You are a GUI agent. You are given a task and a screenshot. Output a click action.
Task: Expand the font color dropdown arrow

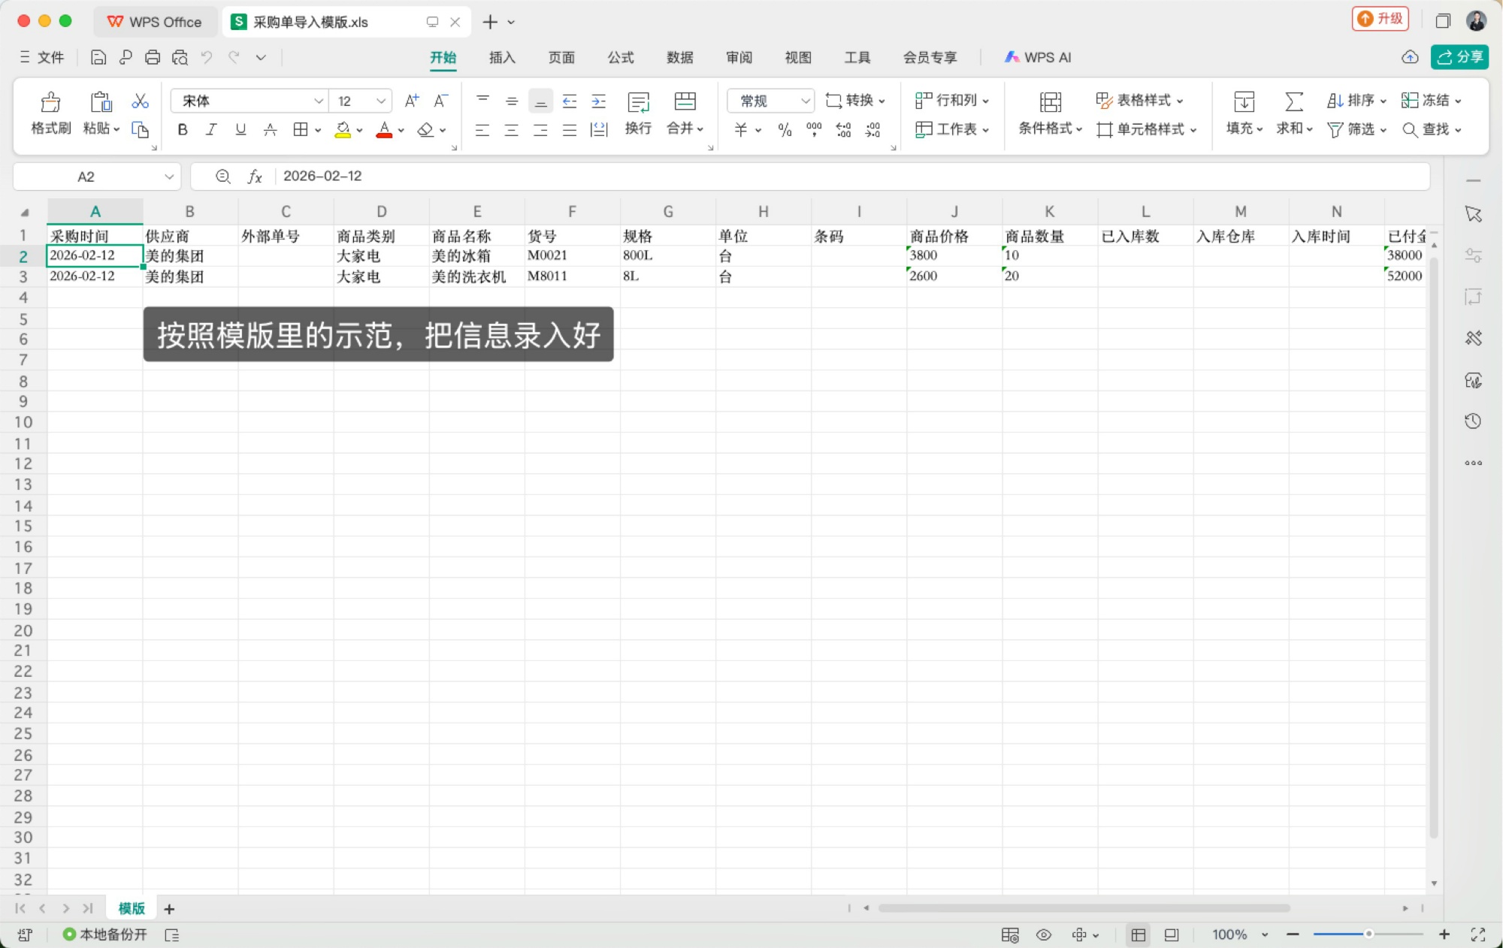click(x=400, y=129)
